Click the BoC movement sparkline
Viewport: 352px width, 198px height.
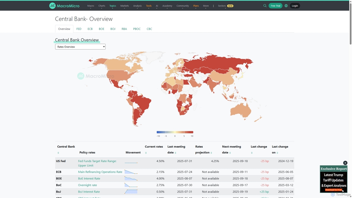tap(131, 185)
